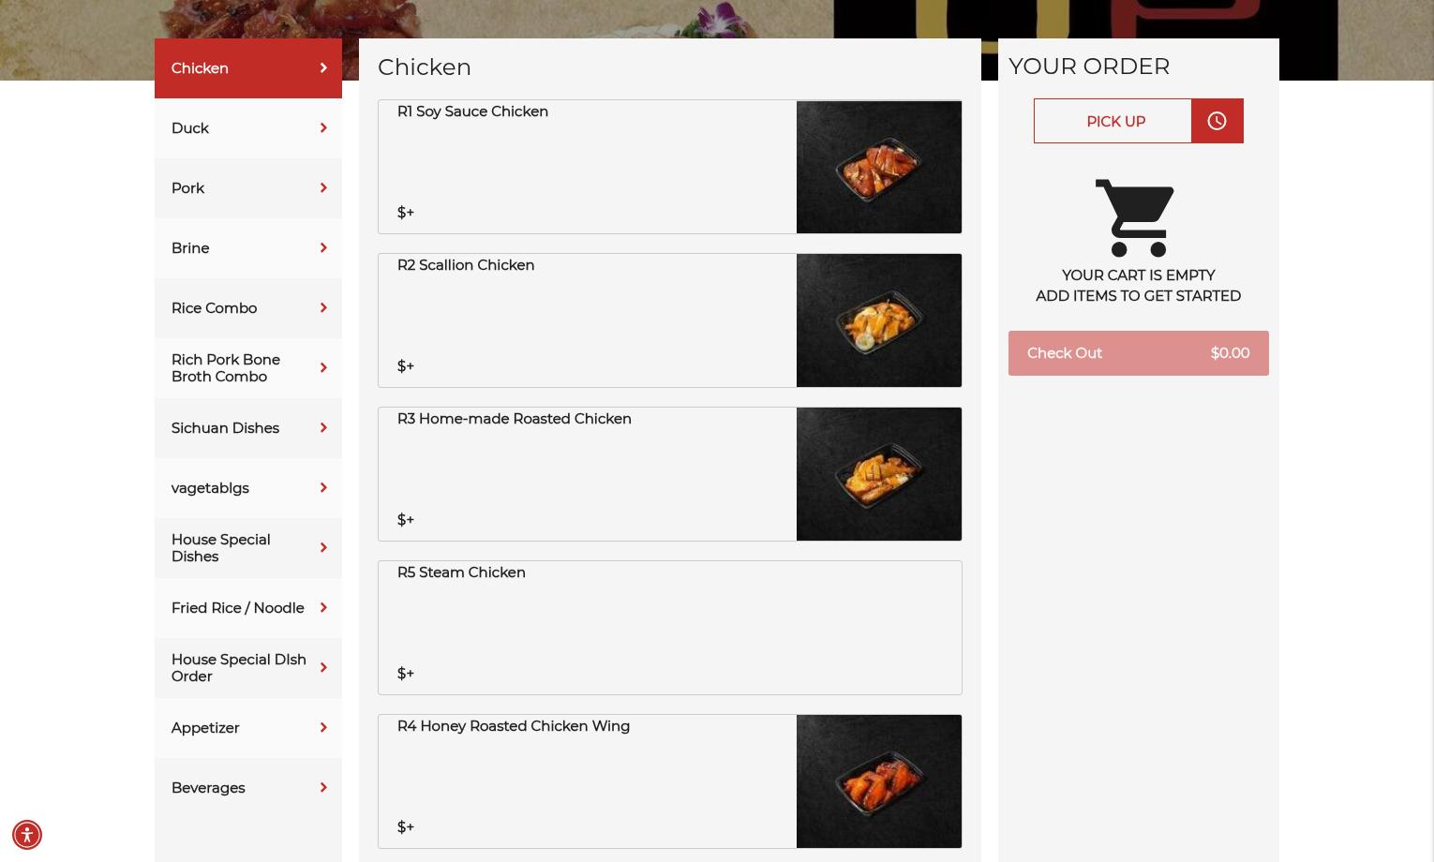Open the Brine menu category

tap(248, 248)
